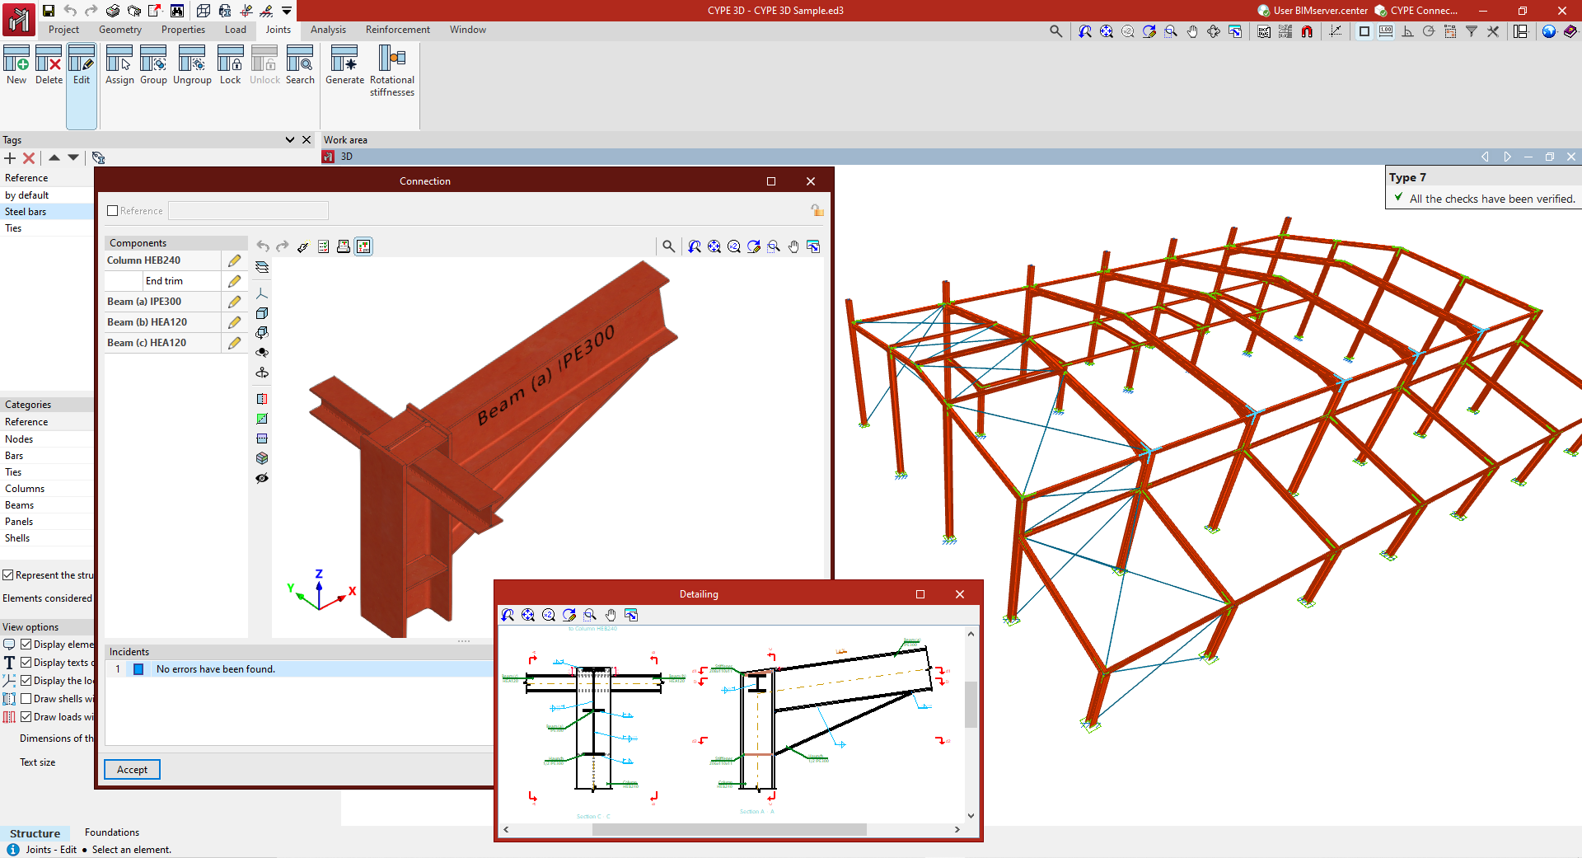Enable the Draw shells checkbox
Screen dimensions: 1582x858
click(x=26, y=699)
